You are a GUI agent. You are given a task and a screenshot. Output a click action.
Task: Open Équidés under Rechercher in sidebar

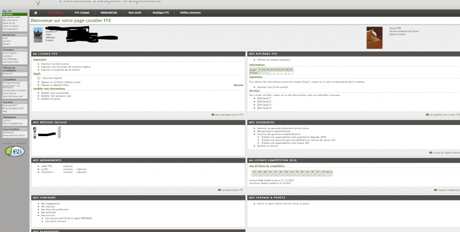(x=6, y=44)
